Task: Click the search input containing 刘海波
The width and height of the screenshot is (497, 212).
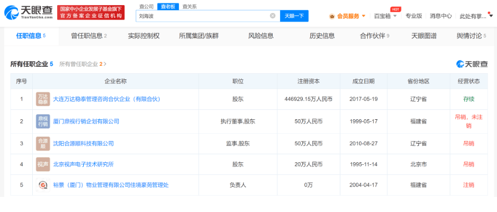Action: coord(203,16)
